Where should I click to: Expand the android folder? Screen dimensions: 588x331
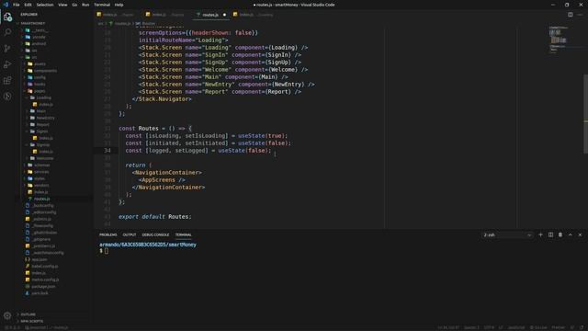[39, 43]
